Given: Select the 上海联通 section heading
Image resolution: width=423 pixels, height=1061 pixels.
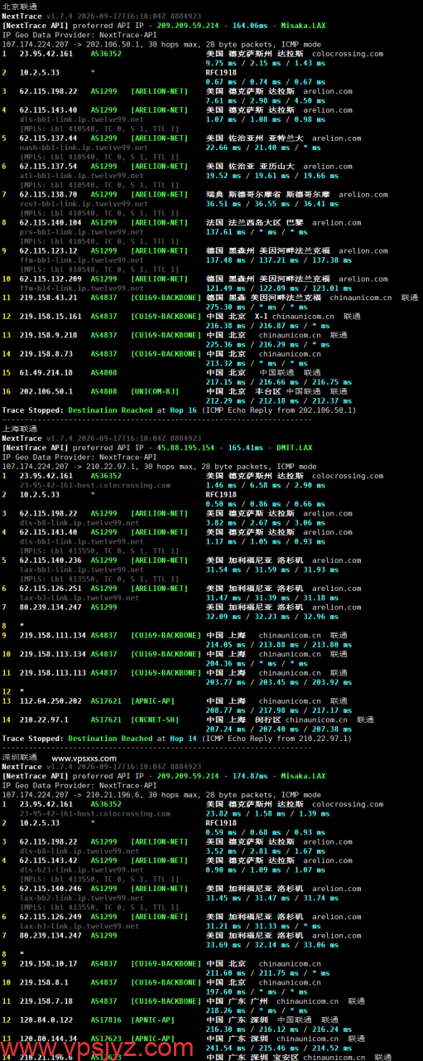Looking at the screenshot, I should 18,429.
